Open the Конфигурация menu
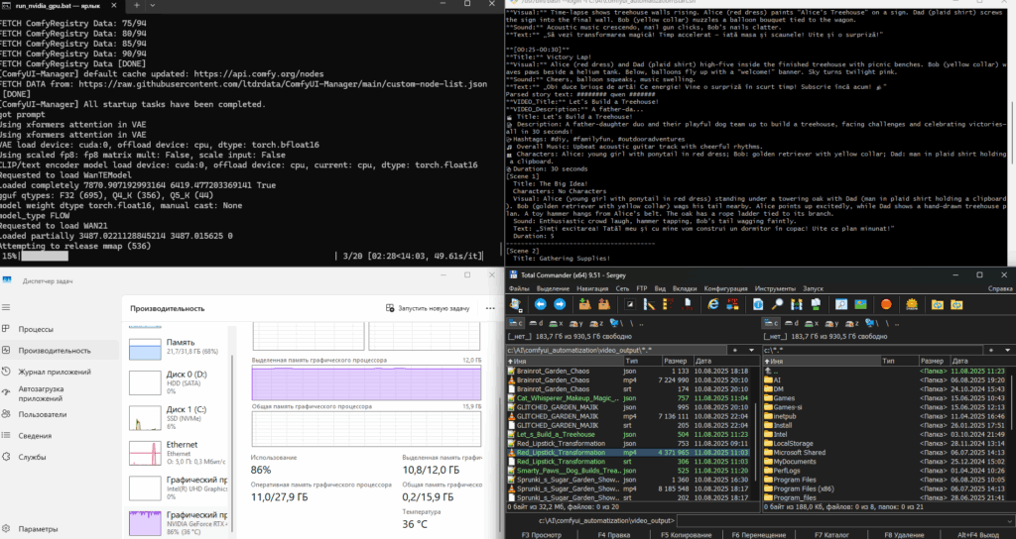The height and width of the screenshot is (539, 1016). click(x=725, y=288)
